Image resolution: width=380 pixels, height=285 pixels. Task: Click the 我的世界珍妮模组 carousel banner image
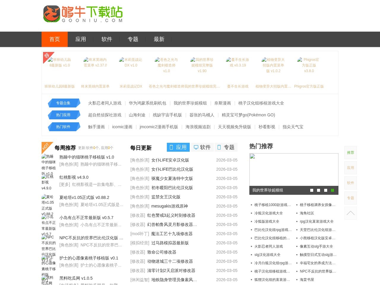pos(294,170)
